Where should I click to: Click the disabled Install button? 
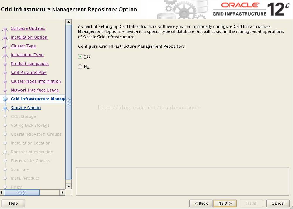coord(252,203)
